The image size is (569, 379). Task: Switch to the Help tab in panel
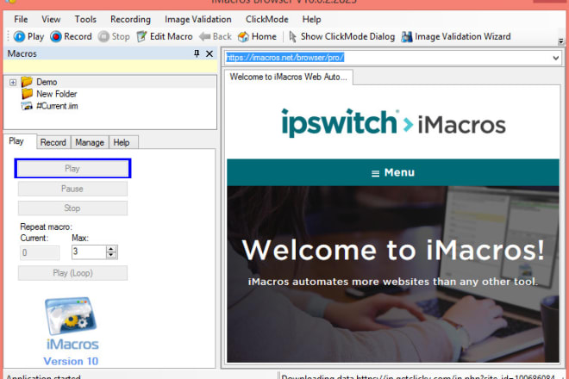[122, 142]
